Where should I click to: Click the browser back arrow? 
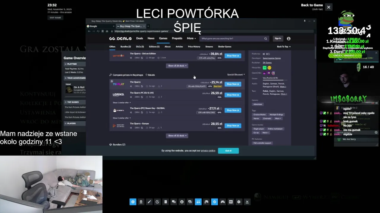click(x=89, y=31)
